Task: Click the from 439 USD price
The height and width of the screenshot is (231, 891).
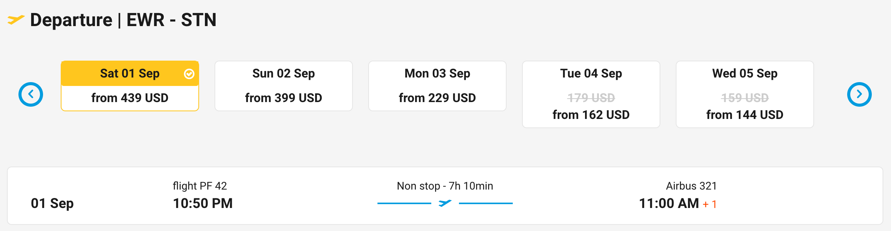Action: (130, 98)
